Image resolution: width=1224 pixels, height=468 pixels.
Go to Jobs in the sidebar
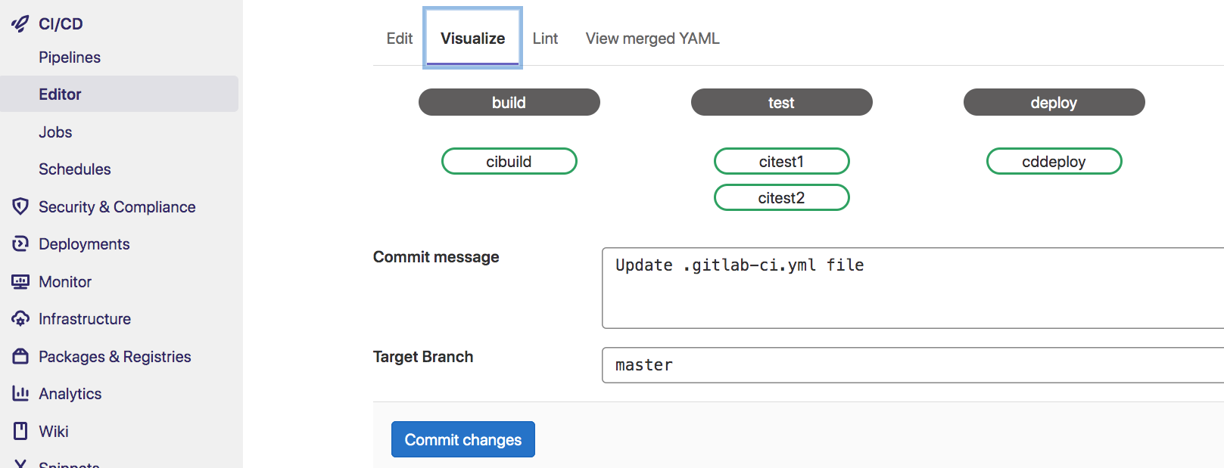(56, 132)
